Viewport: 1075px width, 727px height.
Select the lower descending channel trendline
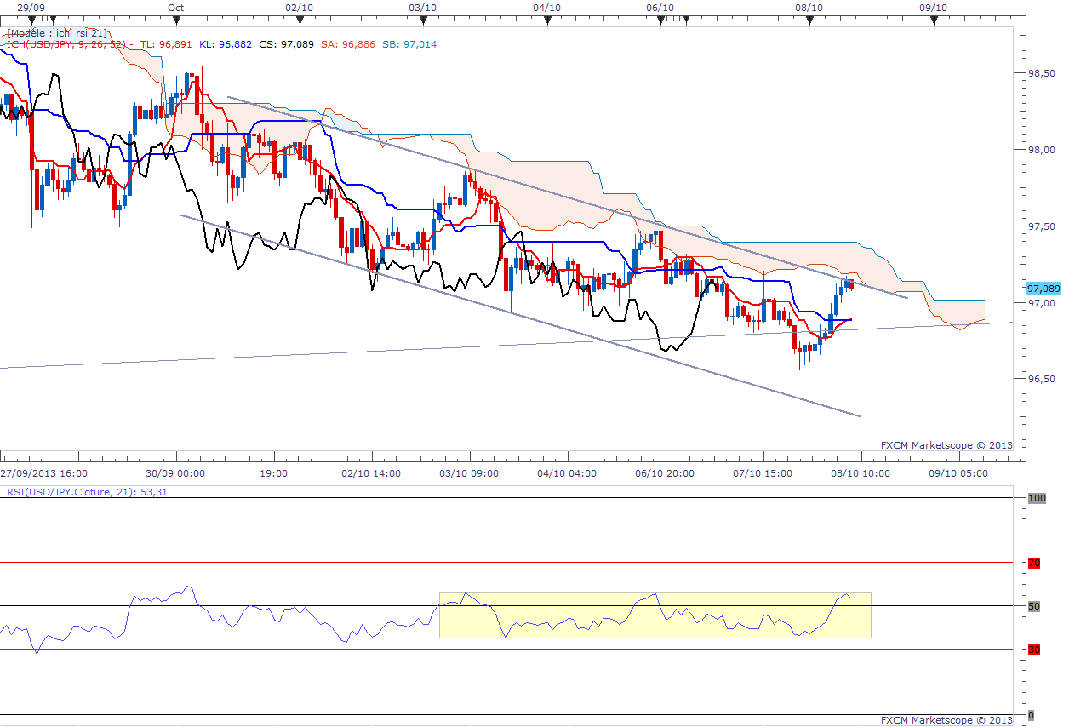521,316
